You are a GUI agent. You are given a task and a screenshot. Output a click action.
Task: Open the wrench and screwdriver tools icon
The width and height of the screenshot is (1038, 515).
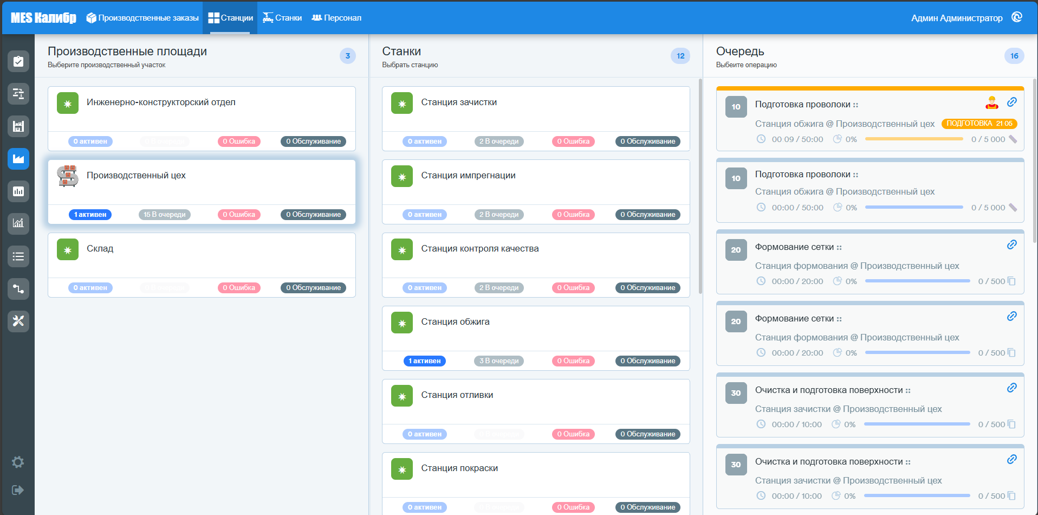18,321
